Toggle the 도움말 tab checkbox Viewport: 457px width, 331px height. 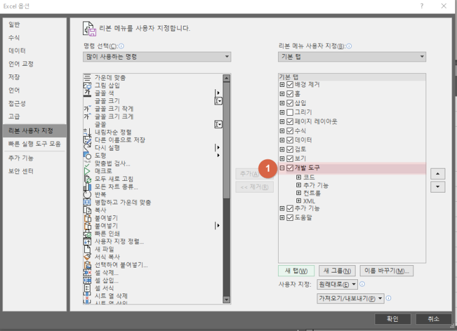tap(290, 218)
